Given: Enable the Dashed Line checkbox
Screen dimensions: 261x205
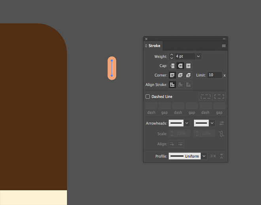Looking at the screenshot, I should 148,97.
